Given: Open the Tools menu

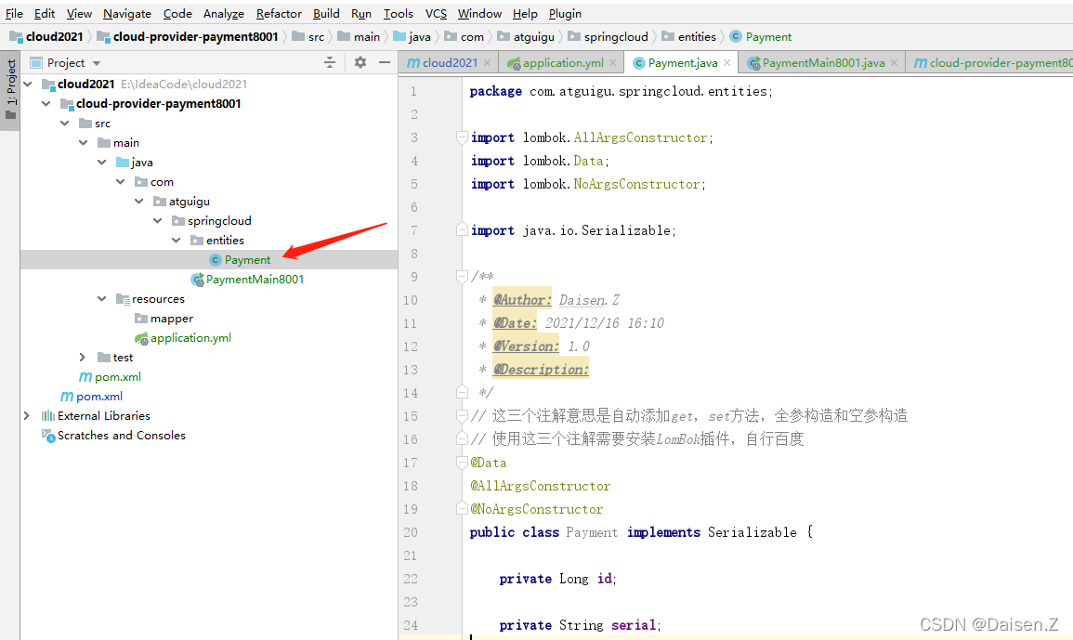Looking at the screenshot, I should pyautogui.click(x=399, y=13).
